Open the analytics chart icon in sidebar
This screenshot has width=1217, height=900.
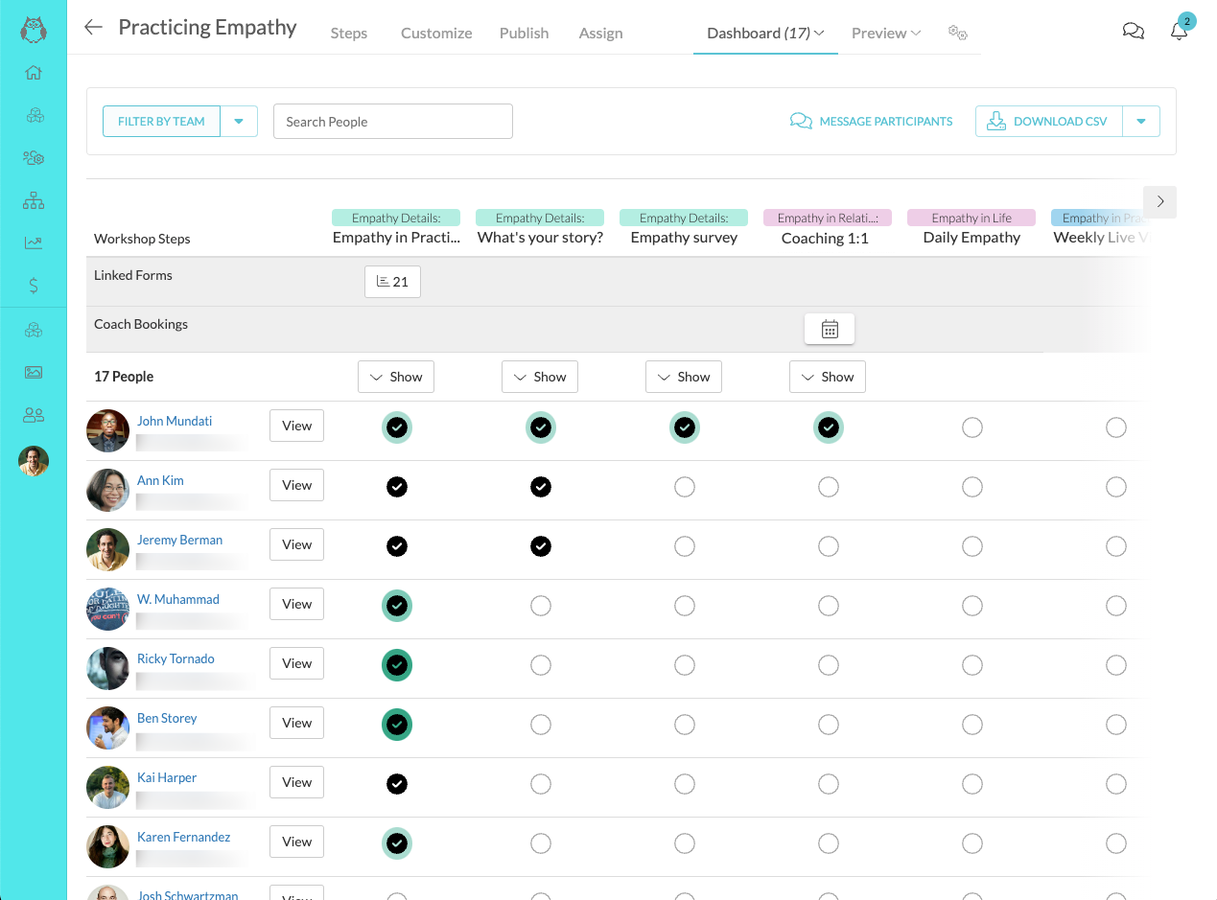[34, 242]
